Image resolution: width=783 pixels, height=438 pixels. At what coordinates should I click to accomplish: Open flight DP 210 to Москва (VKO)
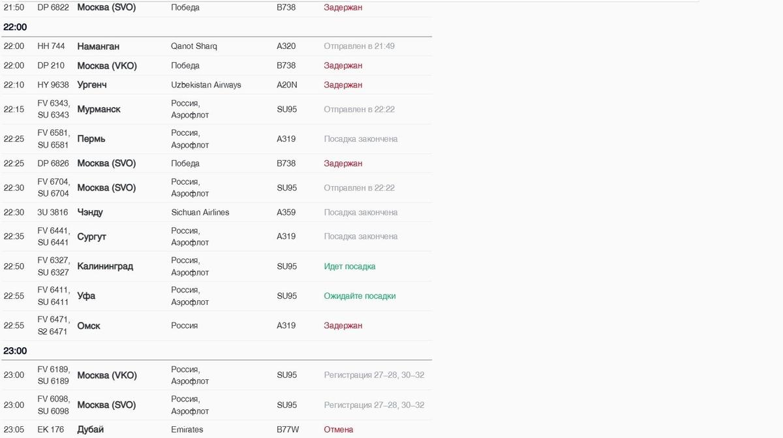[106, 65]
